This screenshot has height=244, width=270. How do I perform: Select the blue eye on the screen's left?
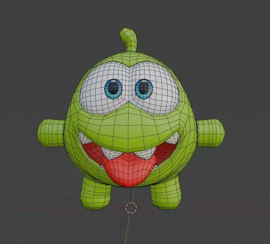pyautogui.click(x=113, y=89)
